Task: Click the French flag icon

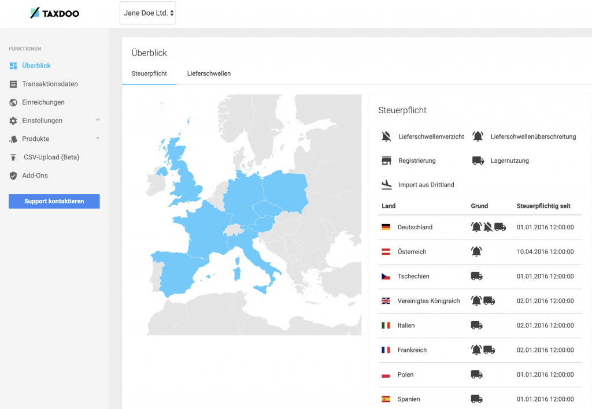Action: (x=386, y=350)
